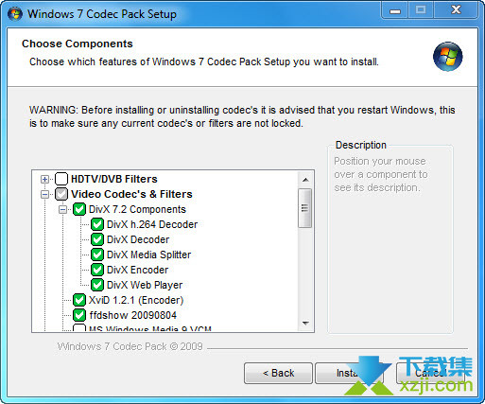Disable the DivX Decoder component
Screen dimensions: 485x404
point(97,239)
